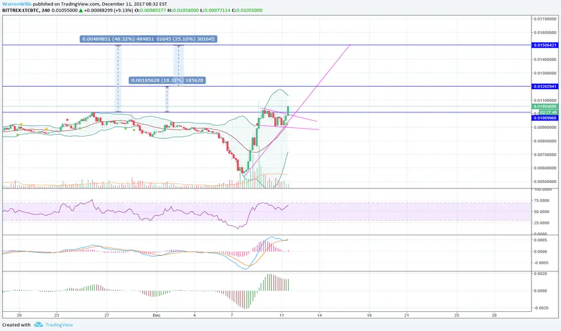Image resolution: width=561 pixels, height=331 pixels.
Task: Click the 0.00600000 price axis label
Action: point(545,168)
